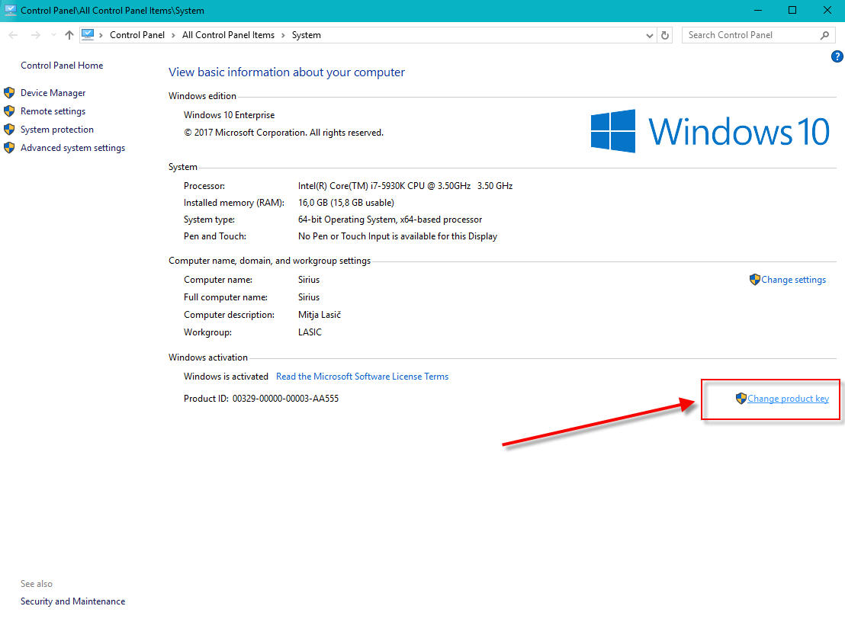
Task: Click Change product key link
Action: coord(788,399)
